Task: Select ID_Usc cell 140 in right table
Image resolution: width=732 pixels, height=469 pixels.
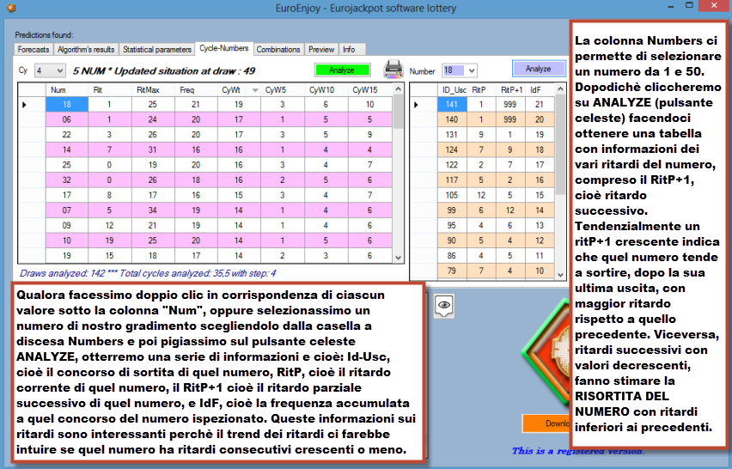Action: 452,119
